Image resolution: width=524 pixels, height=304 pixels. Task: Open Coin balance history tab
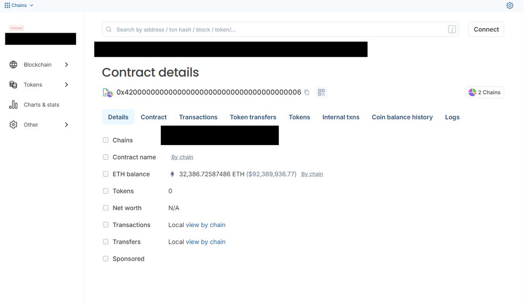point(402,117)
